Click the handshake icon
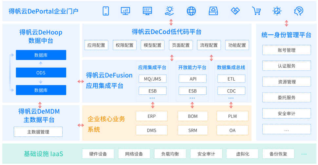This screenshot has height=165, width=318. pyautogui.click(x=235, y=11)
